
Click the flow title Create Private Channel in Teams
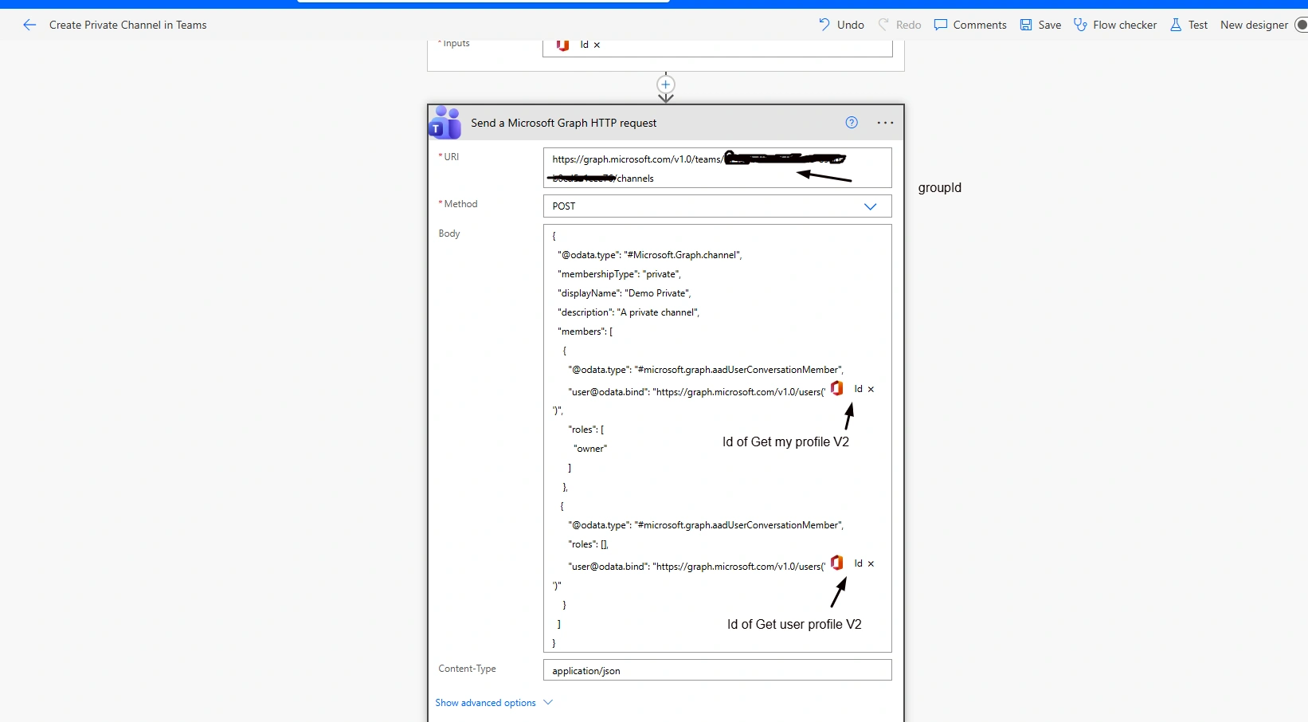tap(128, 25)
